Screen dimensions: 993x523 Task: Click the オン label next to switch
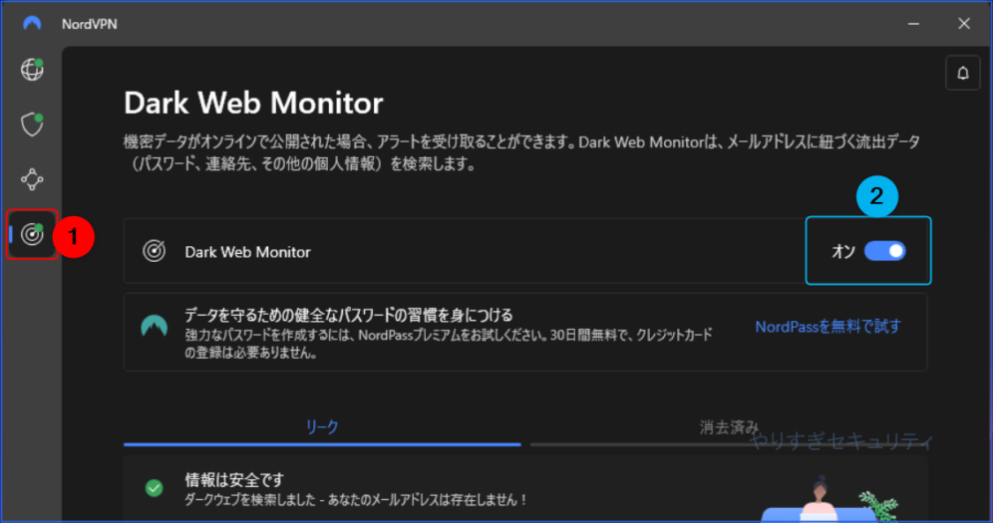843,252
